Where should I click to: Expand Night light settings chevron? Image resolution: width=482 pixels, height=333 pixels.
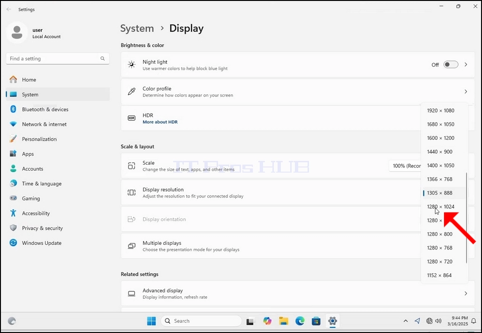coord(466,65)
